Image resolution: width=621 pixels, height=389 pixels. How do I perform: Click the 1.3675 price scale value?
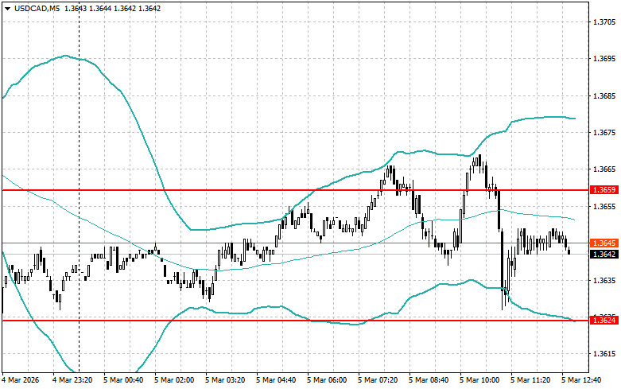coord(605,133)
